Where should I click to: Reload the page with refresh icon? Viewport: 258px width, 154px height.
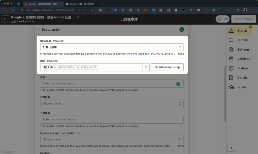pos(12,10)
